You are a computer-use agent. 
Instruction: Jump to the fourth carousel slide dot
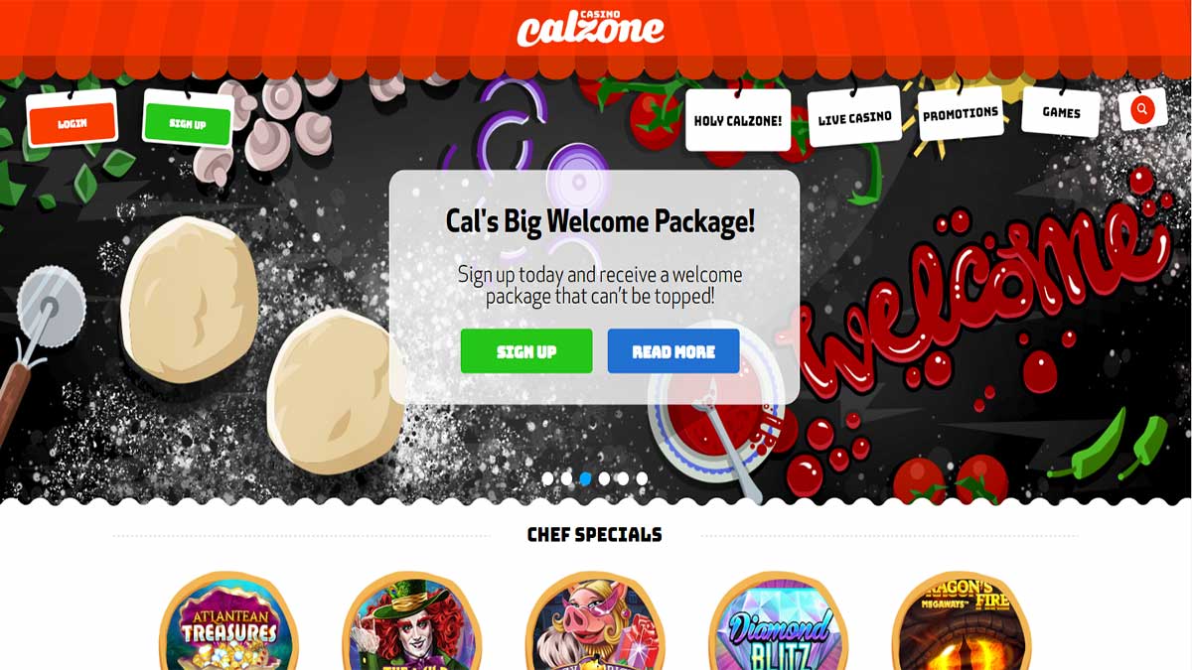pyautogui.click(x=604, y=478)
